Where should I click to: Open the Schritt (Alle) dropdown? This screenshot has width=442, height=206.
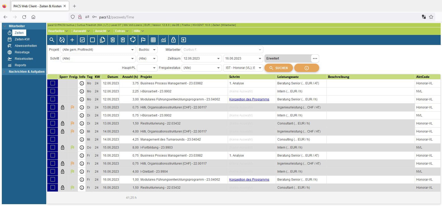click(98, 58)
